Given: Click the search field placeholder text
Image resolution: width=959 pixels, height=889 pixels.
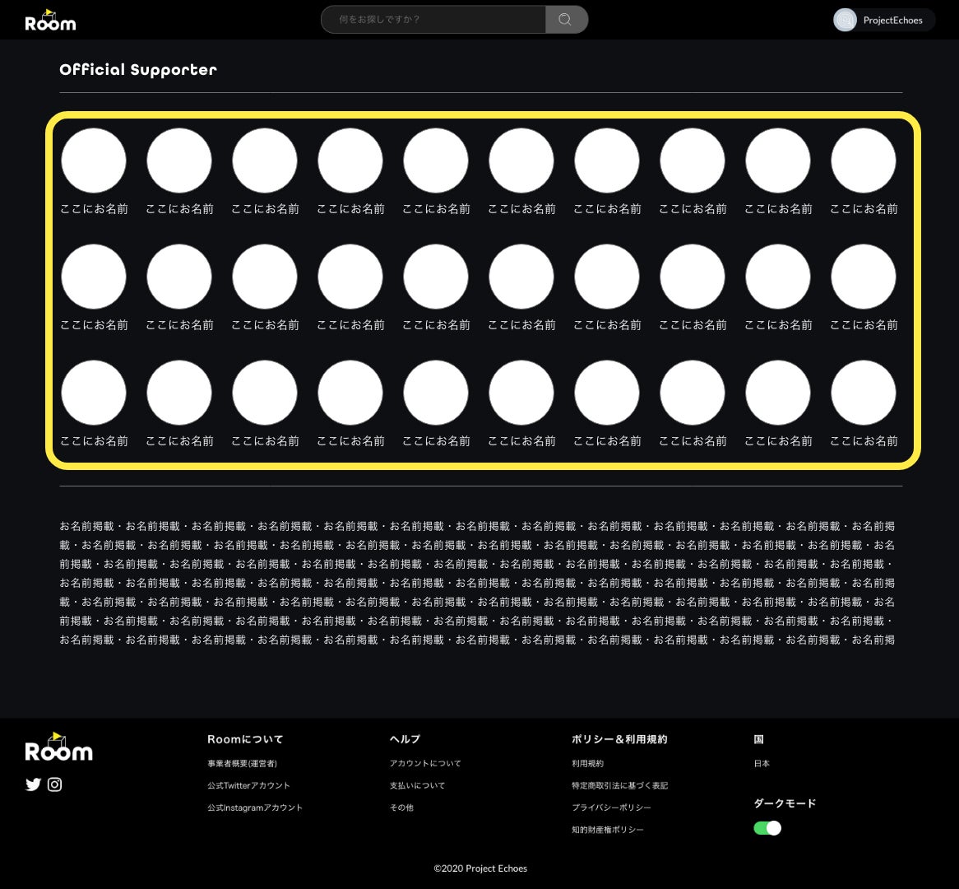Looking at the screenshot, I should [x=379, y=20].
